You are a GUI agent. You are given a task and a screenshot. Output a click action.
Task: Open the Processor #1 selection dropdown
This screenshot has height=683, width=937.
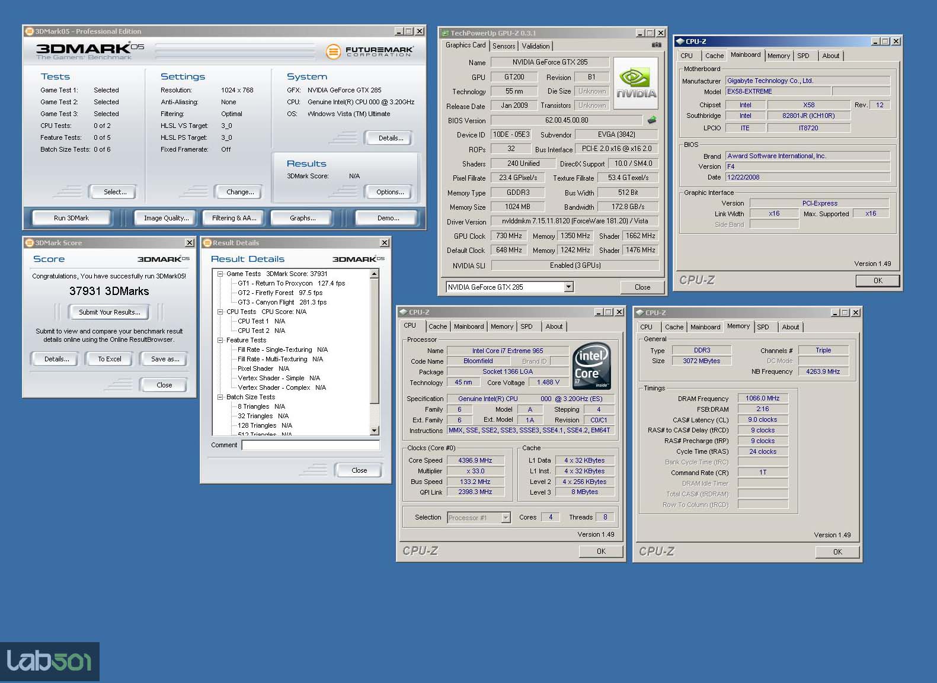[x=506, y=518]
